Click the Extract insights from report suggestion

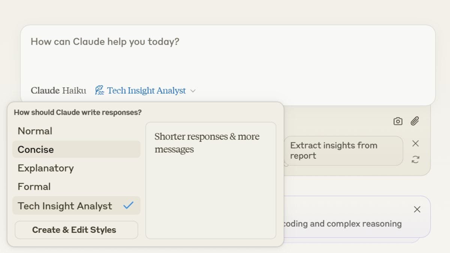tap(343, 151)
